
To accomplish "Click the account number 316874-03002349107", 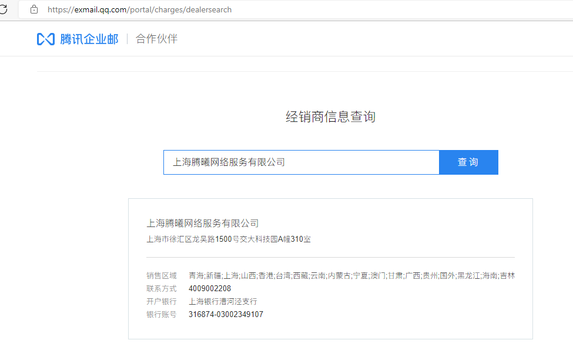I will pos(226,314).
